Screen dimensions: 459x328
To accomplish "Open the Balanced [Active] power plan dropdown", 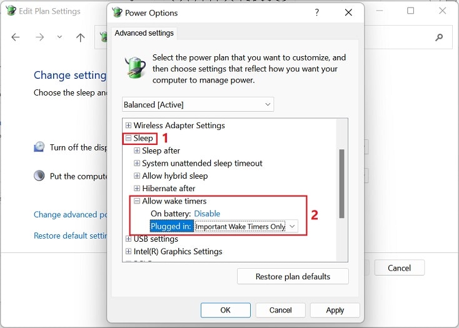I will click(198, 104).
